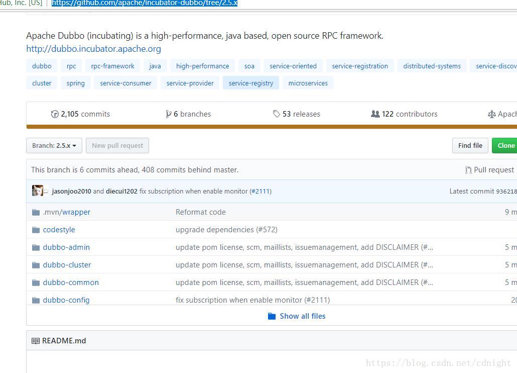Select the rpc-framework topic tag
The height and width of the screenshot is (373, 517).
click(x=113, y=66)
